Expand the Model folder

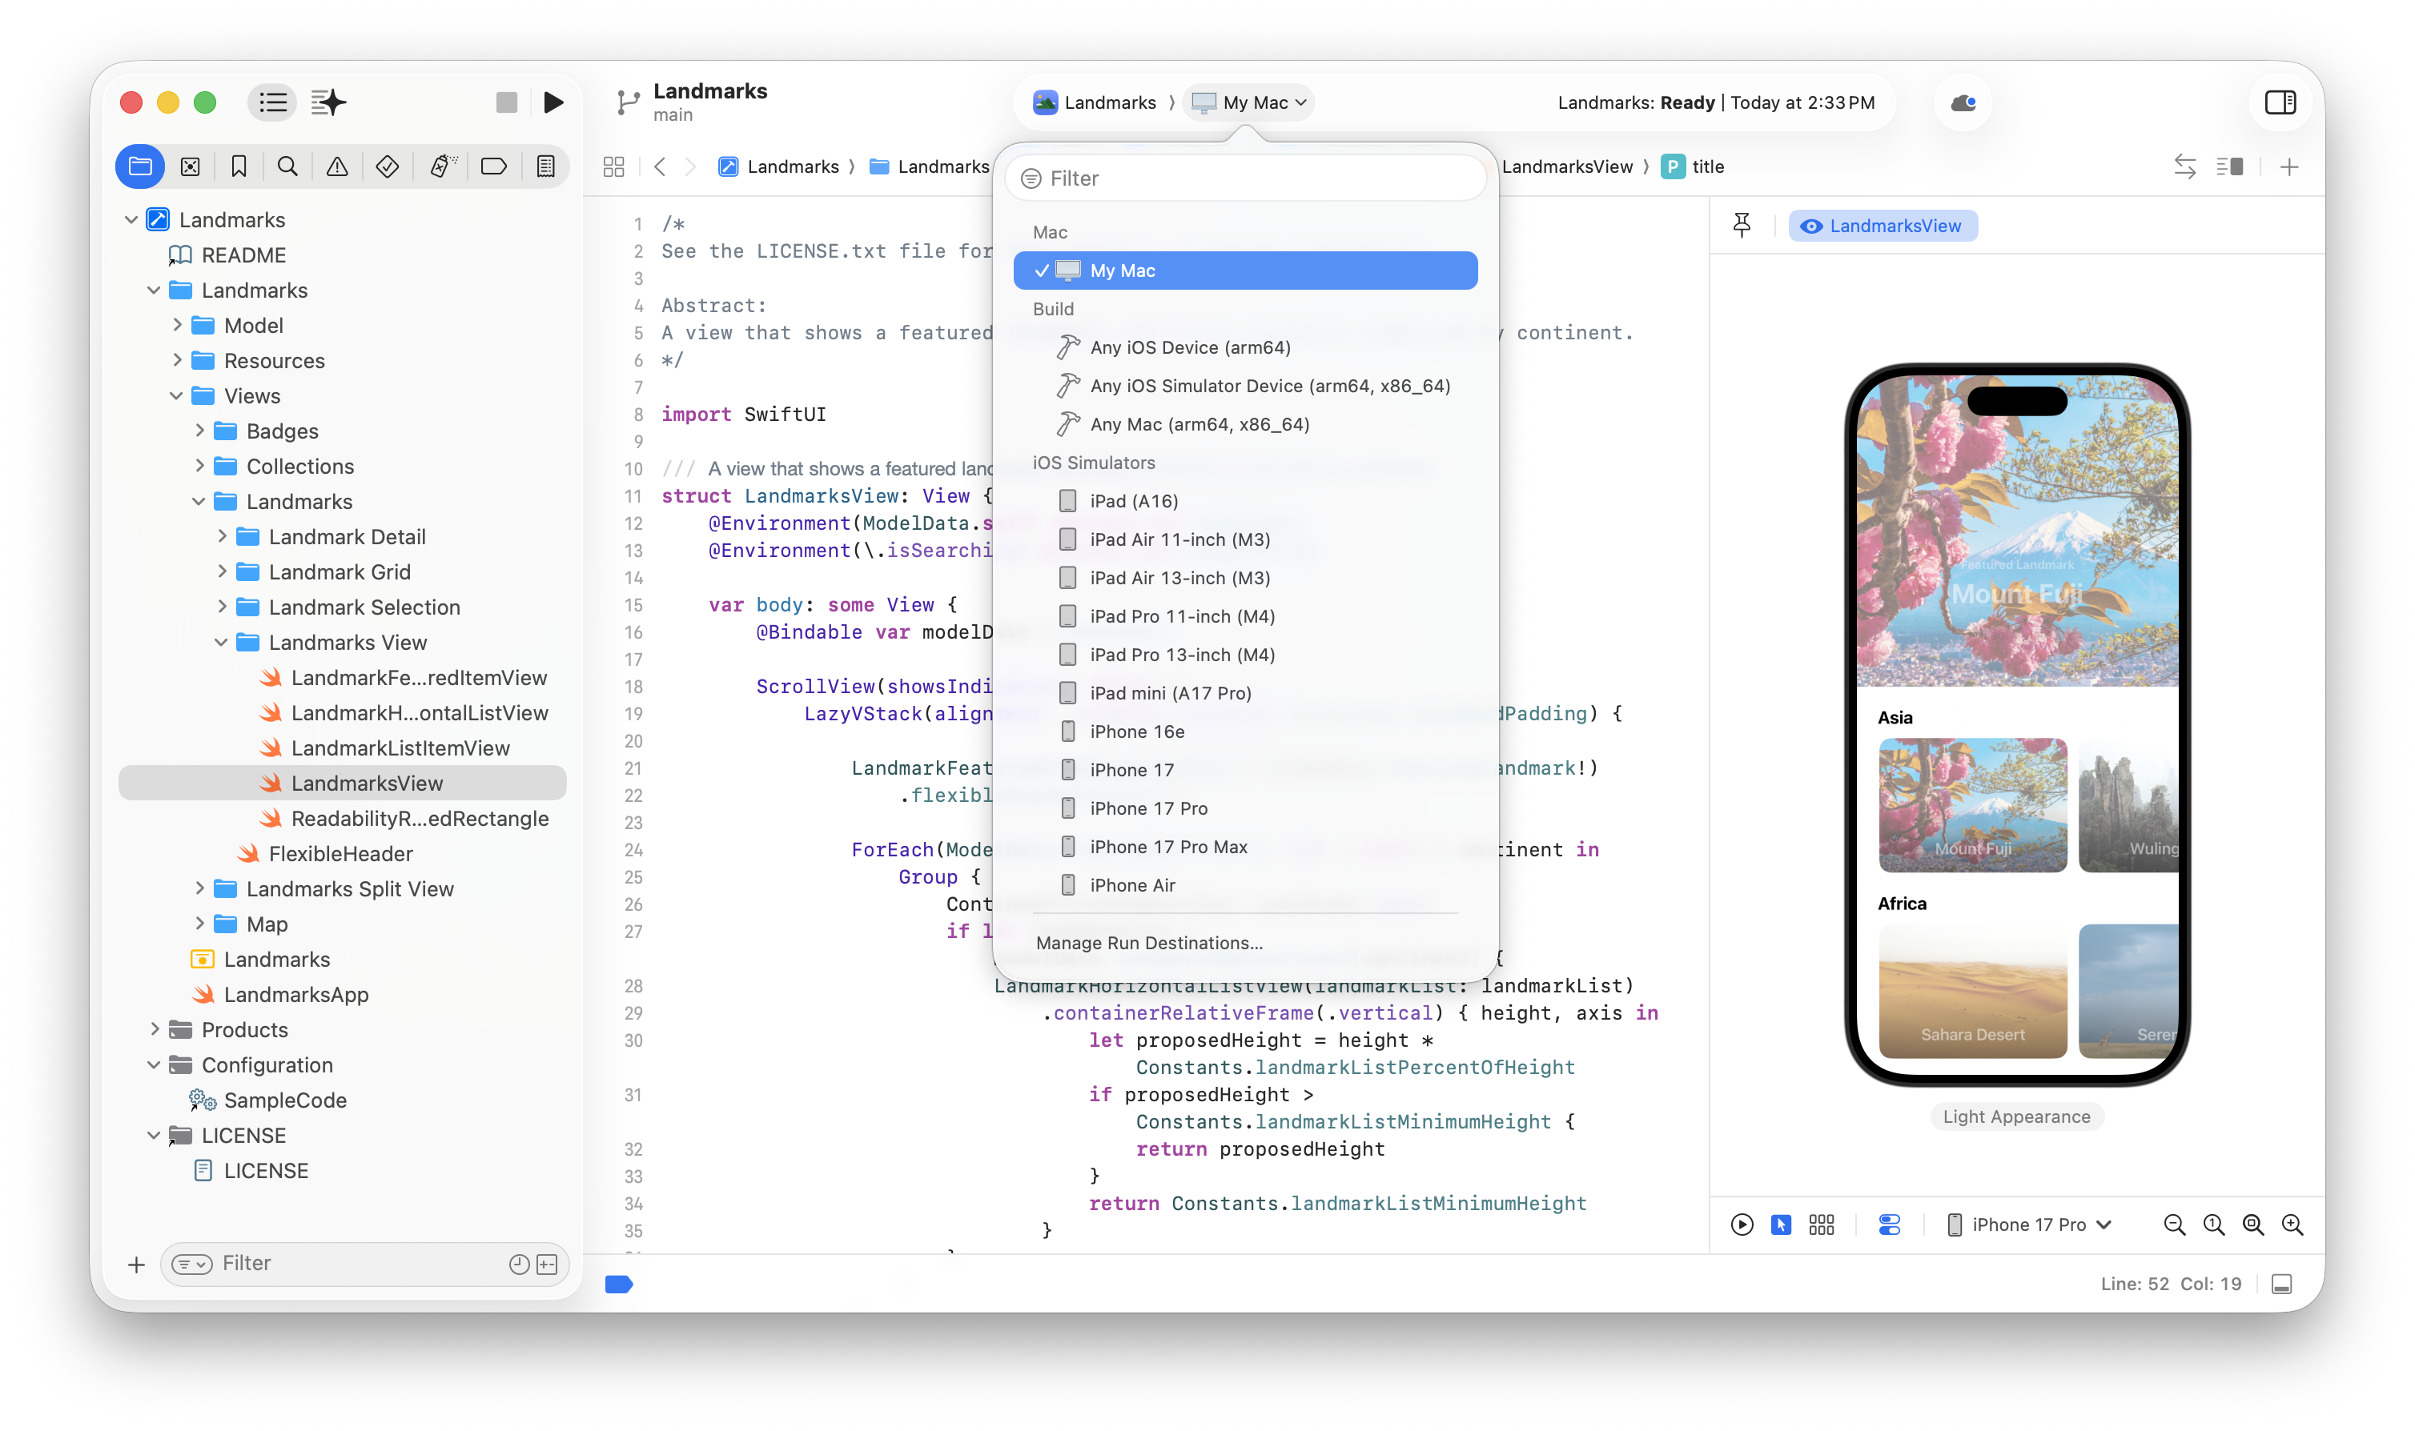click(x=178, y=325)
